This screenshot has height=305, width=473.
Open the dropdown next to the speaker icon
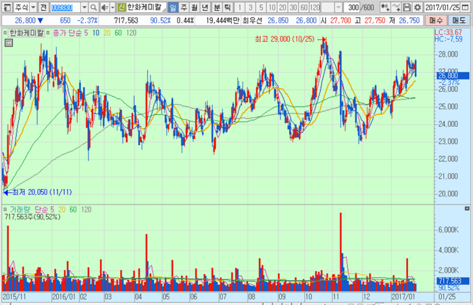coord(111,7)
